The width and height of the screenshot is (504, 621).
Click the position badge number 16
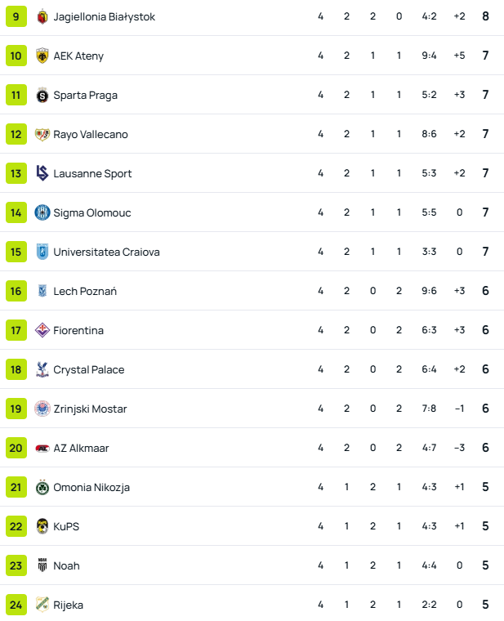tap(16, 292)
